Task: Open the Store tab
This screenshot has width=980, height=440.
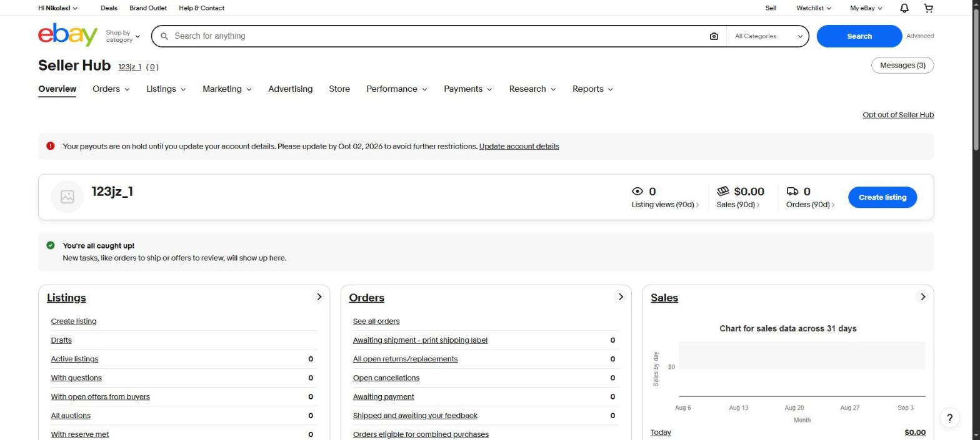Action: (339, 89)
